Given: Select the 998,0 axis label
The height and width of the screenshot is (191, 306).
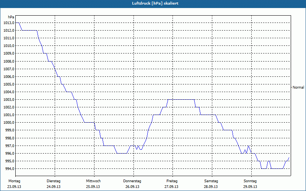Looking at the screenshot, I should click(10, 138).
